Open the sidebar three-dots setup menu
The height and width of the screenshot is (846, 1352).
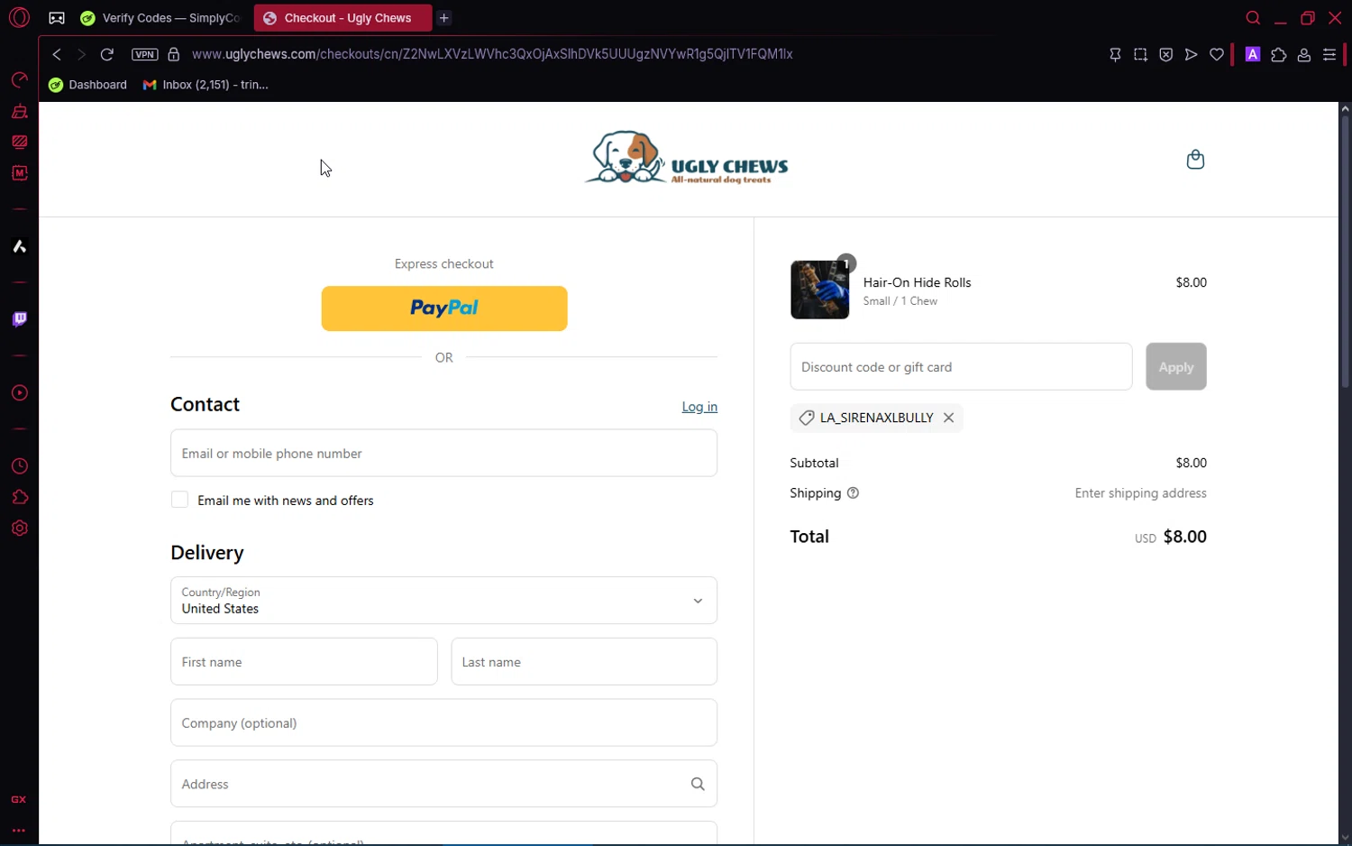coord(19,831)
